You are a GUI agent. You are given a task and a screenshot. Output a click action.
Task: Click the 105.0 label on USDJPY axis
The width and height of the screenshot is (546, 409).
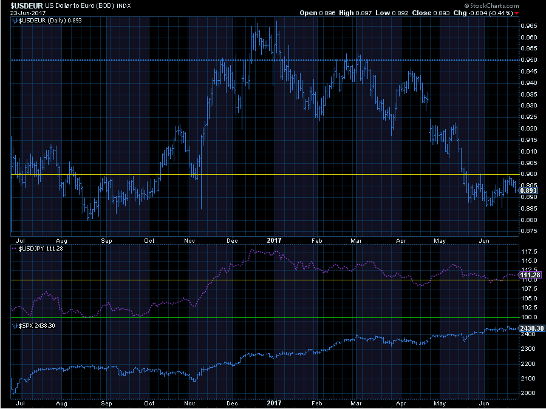pyautogui.click(x=529, y=299)
